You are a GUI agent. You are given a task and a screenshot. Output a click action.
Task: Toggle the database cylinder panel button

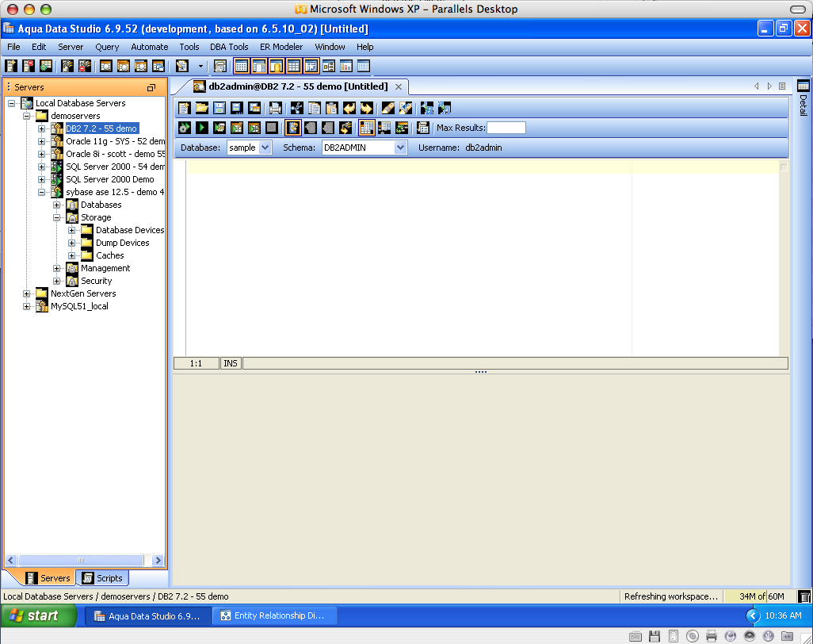277,66
